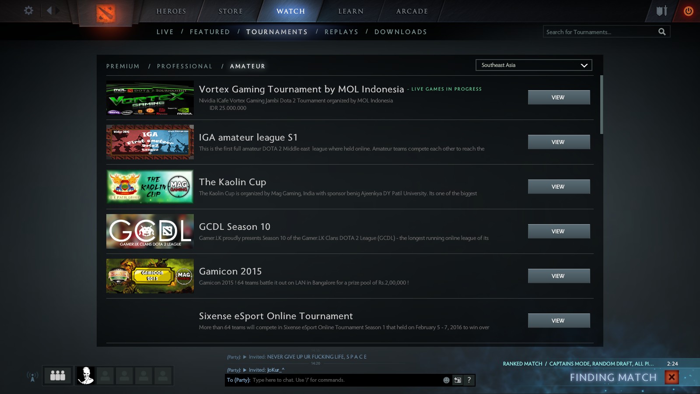Click the Ranked Match mode description
700x394 pixels.
point(578,364)
